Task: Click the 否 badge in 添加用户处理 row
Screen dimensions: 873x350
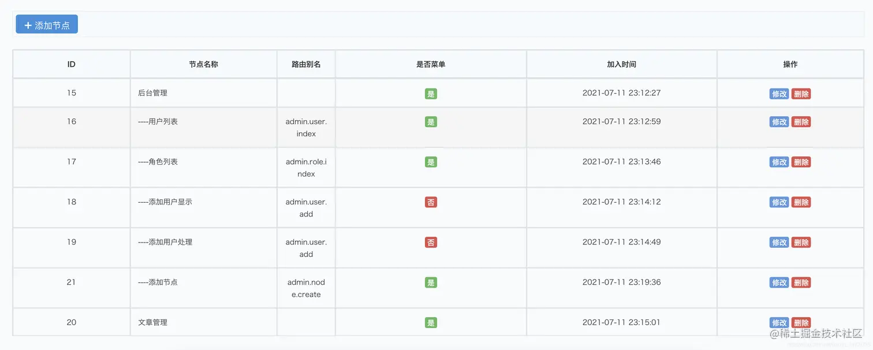Action: coord(431,243)
